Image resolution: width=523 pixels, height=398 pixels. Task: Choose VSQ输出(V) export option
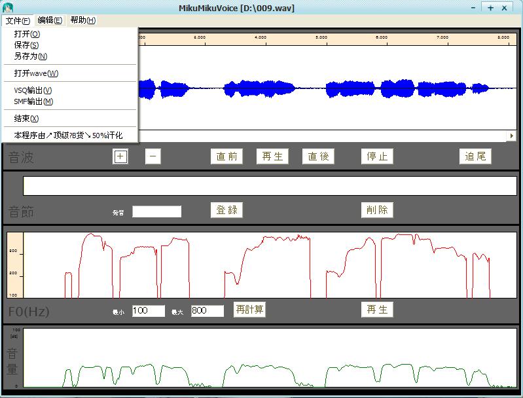(x=70, y=90)
